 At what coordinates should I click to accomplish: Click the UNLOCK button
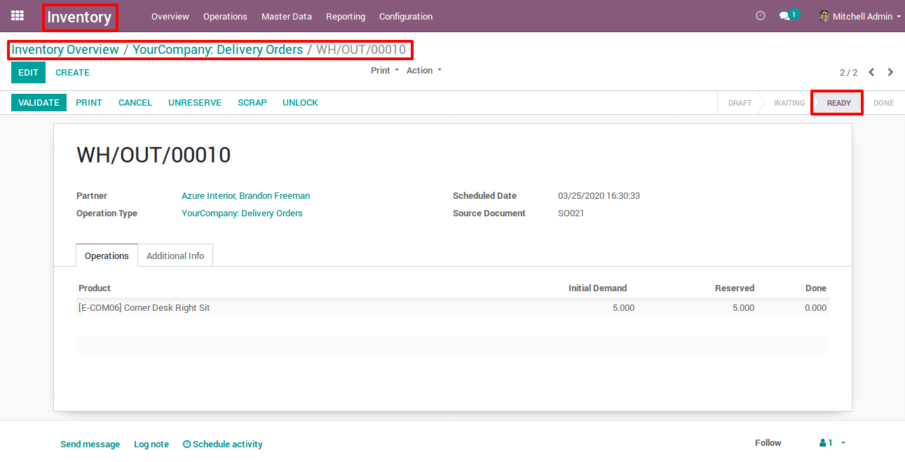click(300, 102)
